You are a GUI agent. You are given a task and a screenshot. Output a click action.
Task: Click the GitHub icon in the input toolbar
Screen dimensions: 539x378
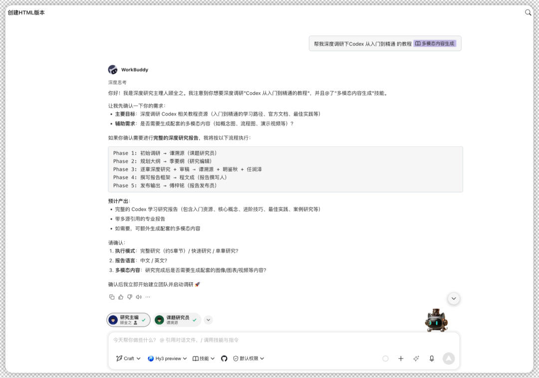click(x=224, y=359)
